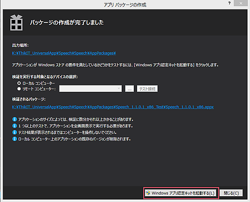This screenshot has width=250, height=202.
Task: Open the AppPackages output folder link
Action: [64, 53]
